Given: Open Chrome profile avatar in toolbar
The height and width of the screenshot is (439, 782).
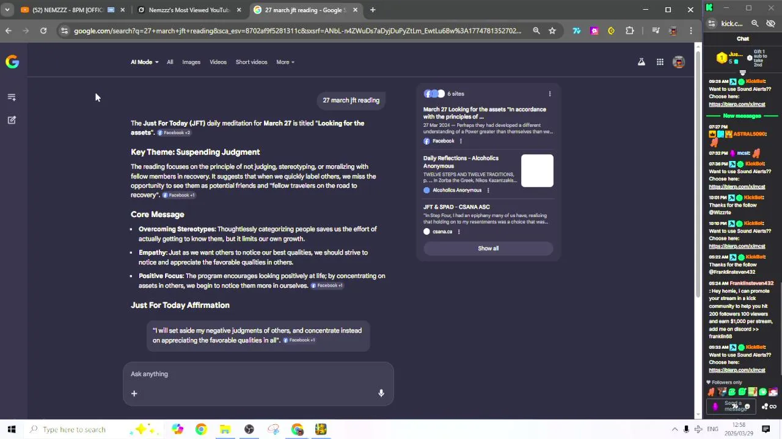Looking at the screenshot, I should click(673, 30).
